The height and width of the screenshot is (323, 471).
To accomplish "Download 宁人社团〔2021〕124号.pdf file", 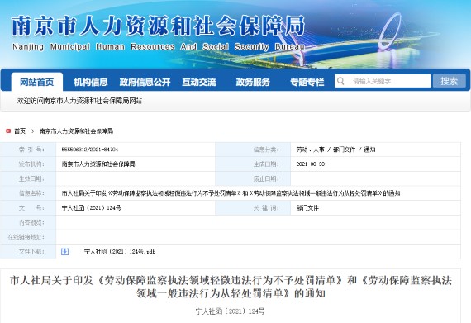I will 120,252.
